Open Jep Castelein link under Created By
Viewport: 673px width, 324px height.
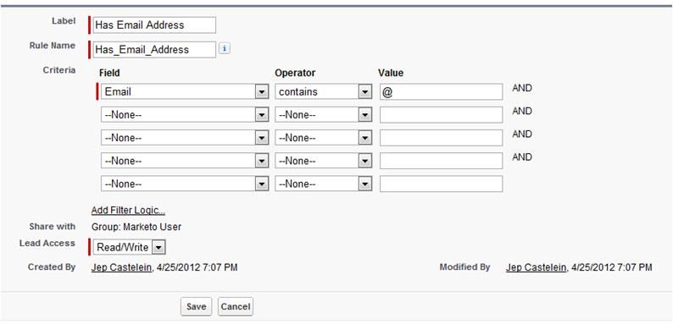121,267
